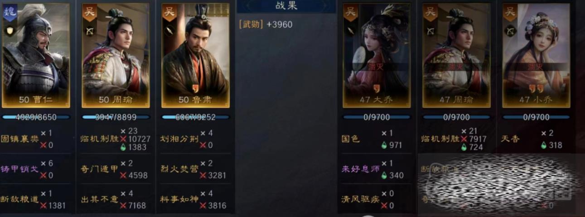This screenshot has height=217, width=585.
Task: Click the bow troop icon on 小乔's card
Action: pos(510,31)
